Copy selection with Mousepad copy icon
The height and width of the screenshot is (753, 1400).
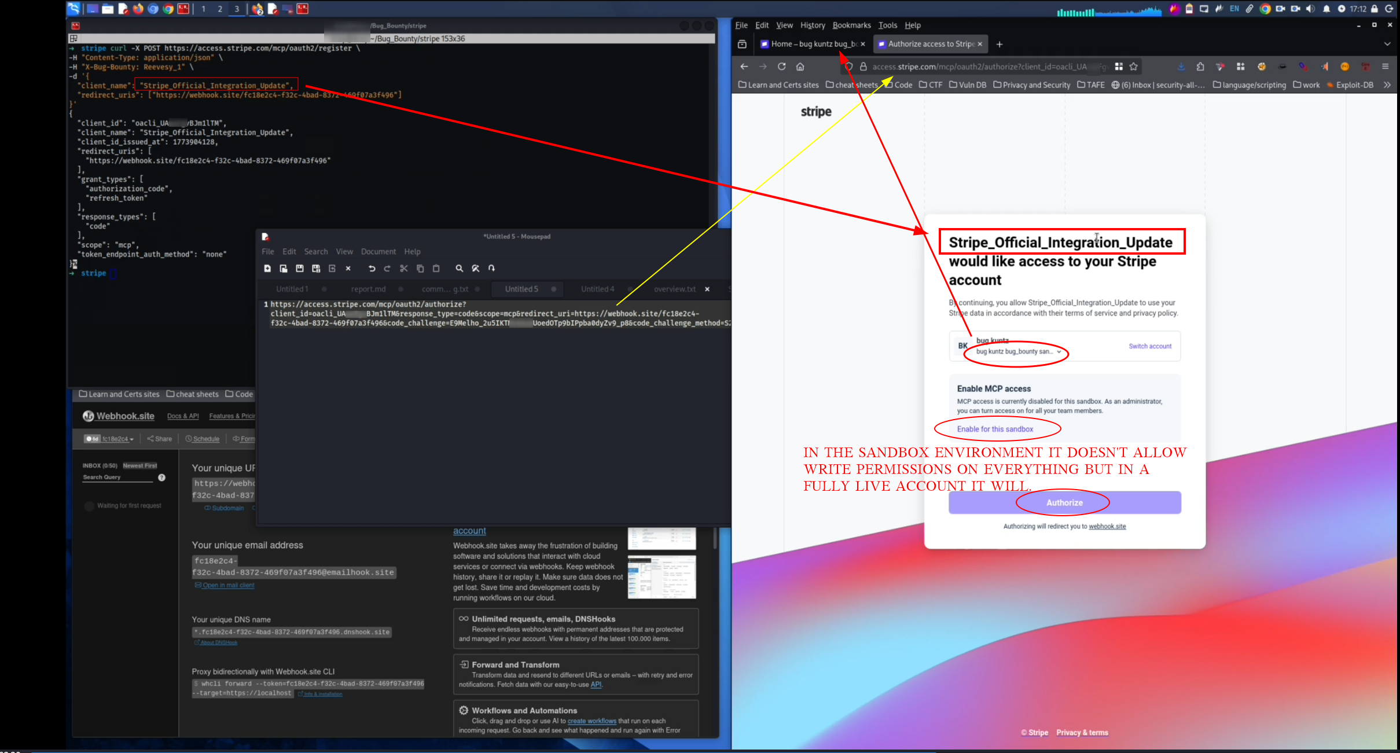(x=420, y=269)
